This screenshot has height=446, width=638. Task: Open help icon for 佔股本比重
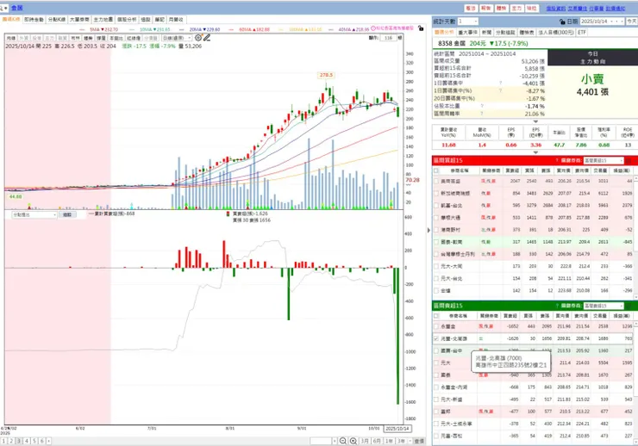tap(482, 106)
